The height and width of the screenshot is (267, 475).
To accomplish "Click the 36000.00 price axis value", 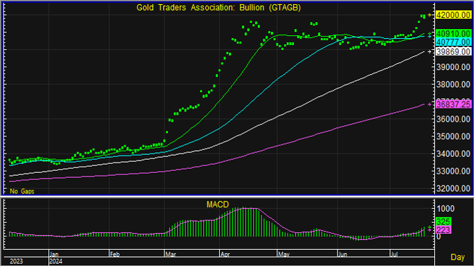I will 453,119.
